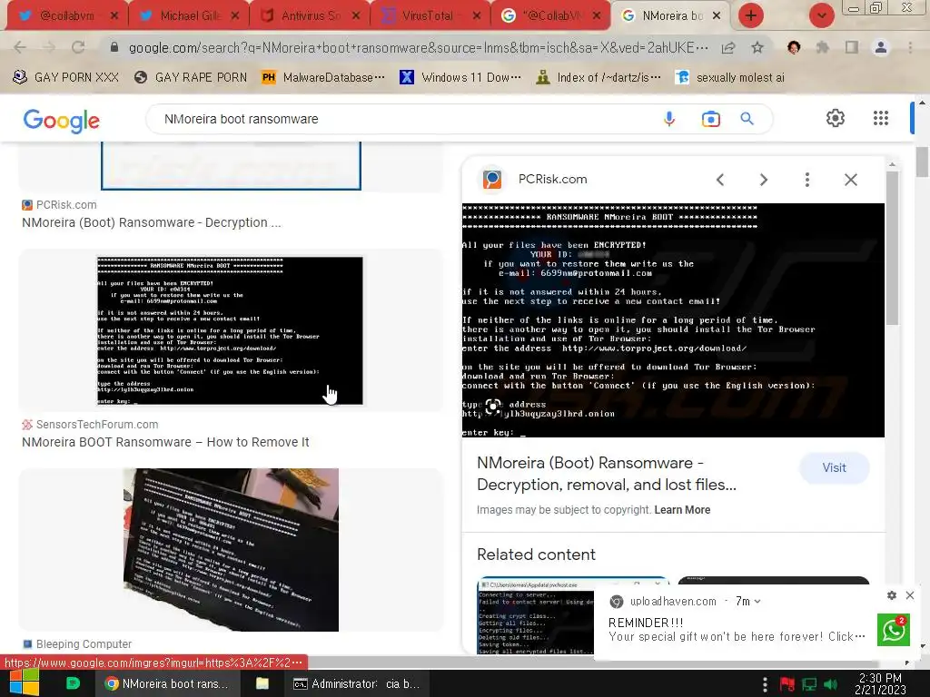This screenshot has width=930, height=697.
Task: Start voice search with the microphone
Action: (x=669, y=119)
